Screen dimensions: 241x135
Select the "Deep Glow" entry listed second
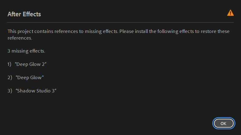pos(30,78)
